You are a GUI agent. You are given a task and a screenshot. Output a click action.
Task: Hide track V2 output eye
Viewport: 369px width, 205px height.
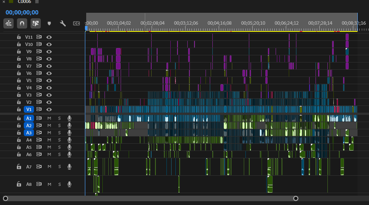coord(49,102)
